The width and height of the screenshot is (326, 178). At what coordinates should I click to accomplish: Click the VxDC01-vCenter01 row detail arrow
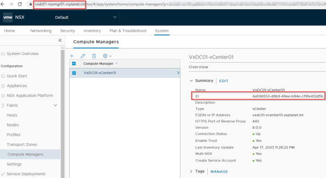pyautogui.click(x=178, y=72)
